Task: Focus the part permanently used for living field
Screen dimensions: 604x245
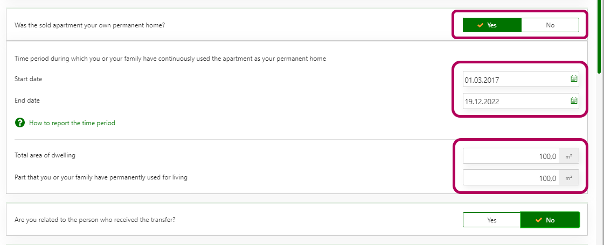Action: point(510,178)
